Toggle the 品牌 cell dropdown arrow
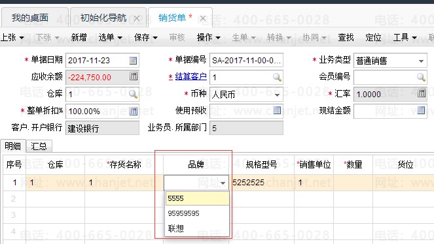 click(223, 183)
